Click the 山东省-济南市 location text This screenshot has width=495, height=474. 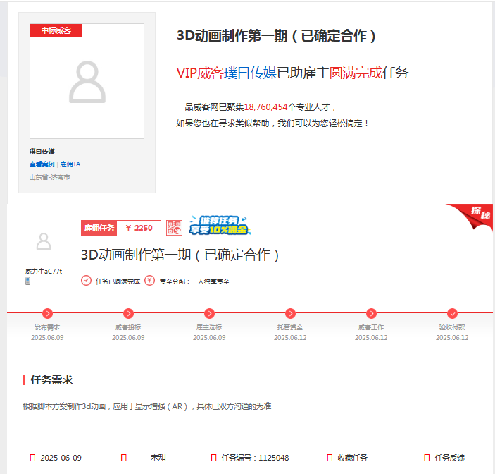click(x=49, y=177)
